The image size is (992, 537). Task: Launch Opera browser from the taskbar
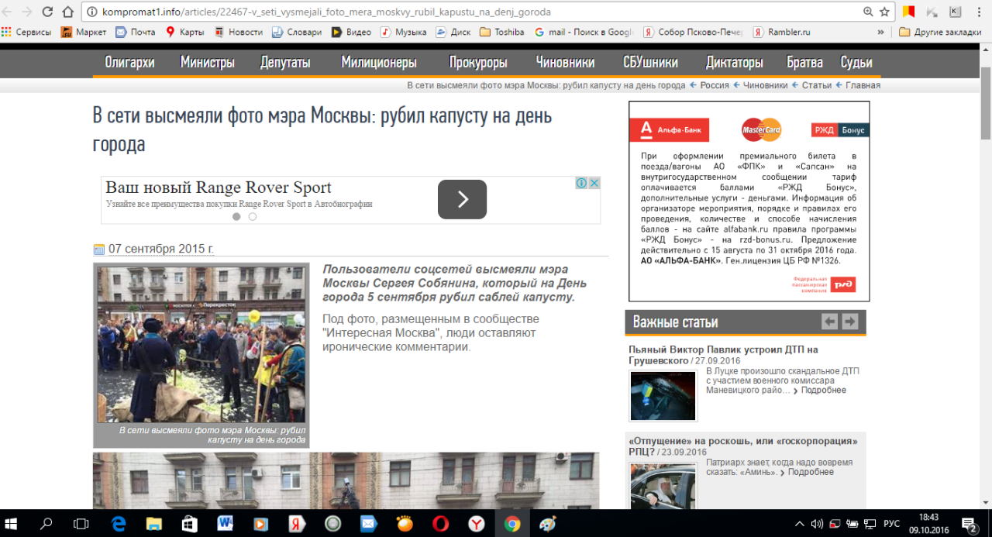(440, 523)
